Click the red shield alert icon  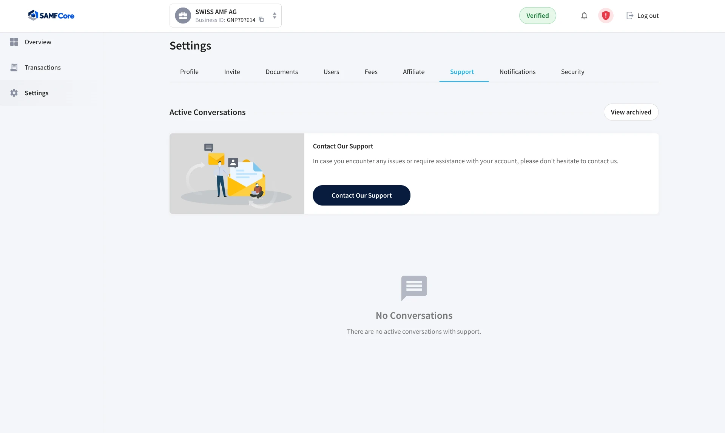pos(606,15)
